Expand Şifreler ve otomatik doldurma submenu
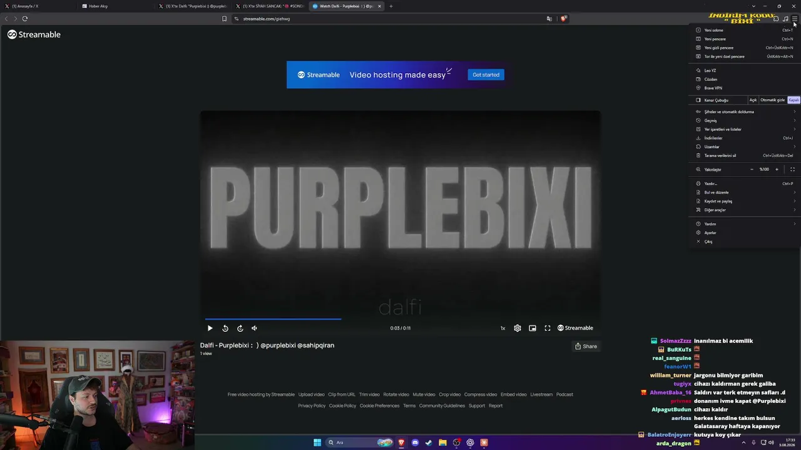801x450 pixels. pos(745,112)
